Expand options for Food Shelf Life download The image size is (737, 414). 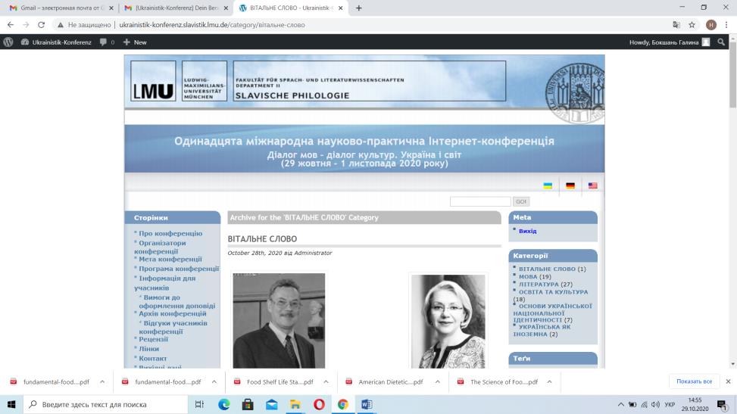[x=326, y=382]
